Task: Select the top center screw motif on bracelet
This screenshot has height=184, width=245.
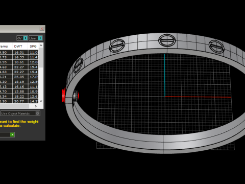Action: 167,40
